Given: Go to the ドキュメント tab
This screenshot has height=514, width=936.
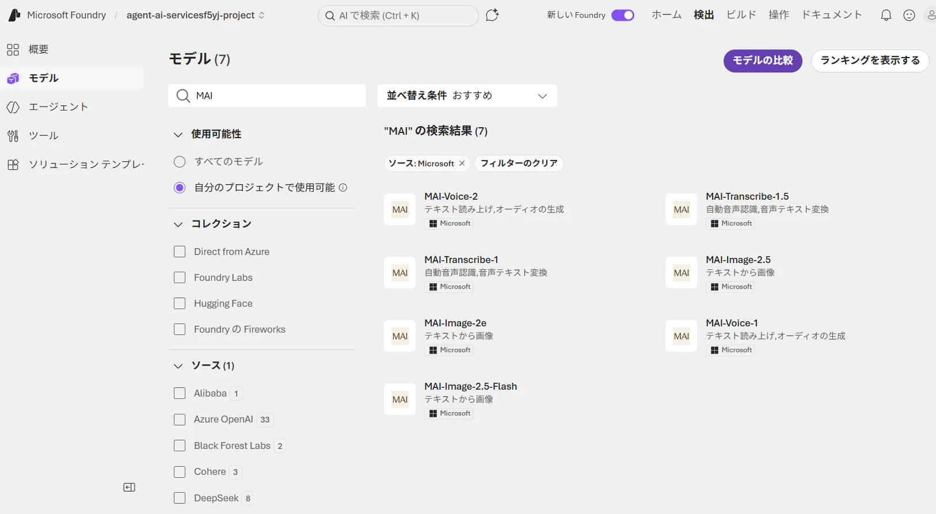Looking at the screenshot, I should [832, 15].
